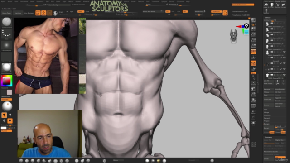Click the Move view icon

coord(253,89)
